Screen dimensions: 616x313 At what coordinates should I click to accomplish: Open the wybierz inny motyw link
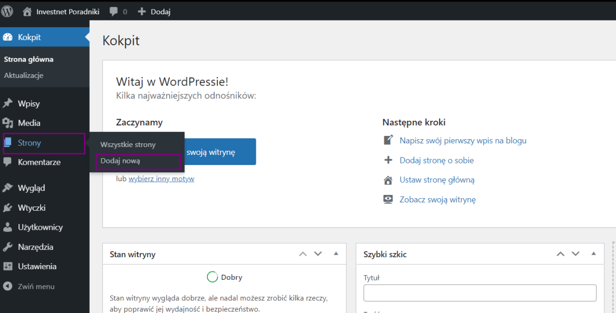[161, 179]
